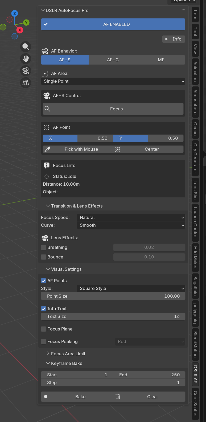Click the Start frame field

click(77, 375)
